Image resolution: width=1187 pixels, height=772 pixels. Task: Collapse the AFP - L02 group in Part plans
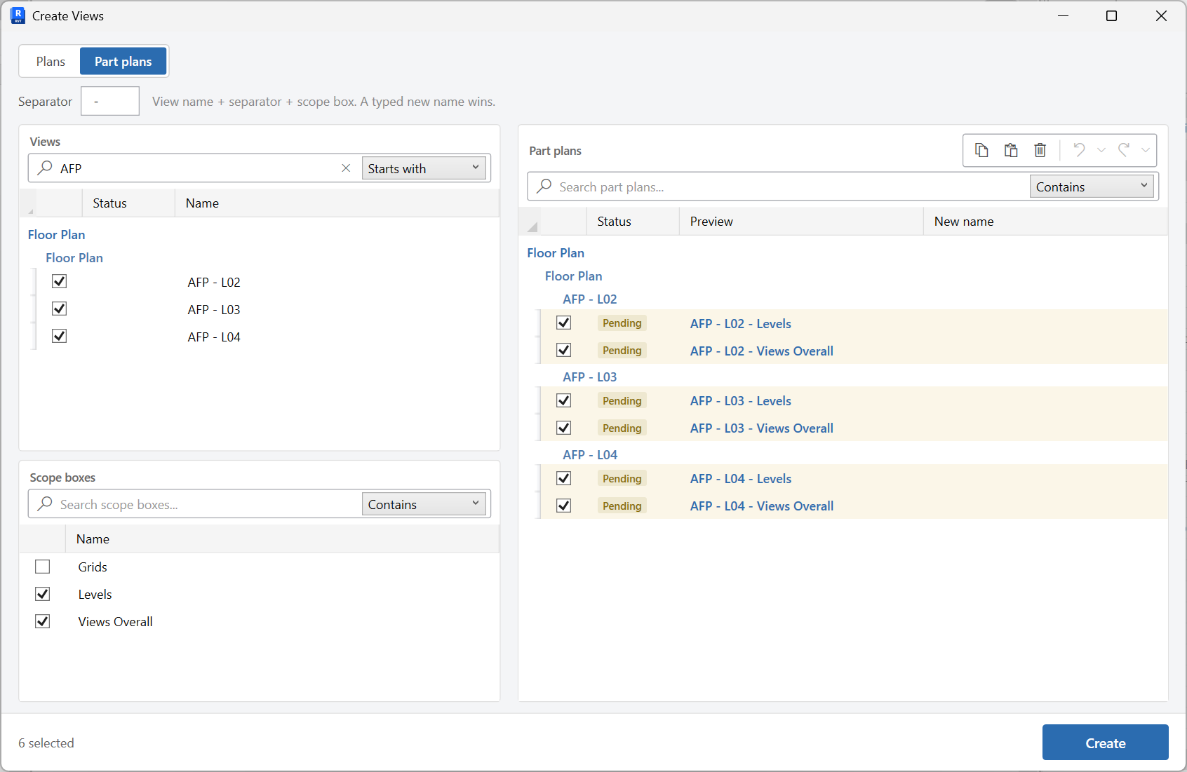click(590, 299)
